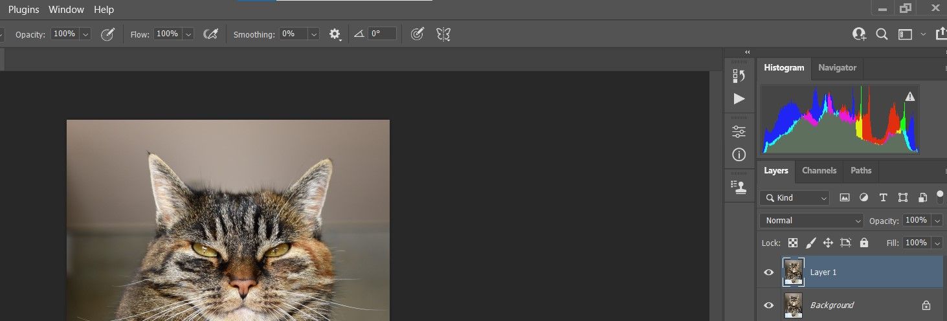Click the Layer 1 name

click(x=823, y=272)
